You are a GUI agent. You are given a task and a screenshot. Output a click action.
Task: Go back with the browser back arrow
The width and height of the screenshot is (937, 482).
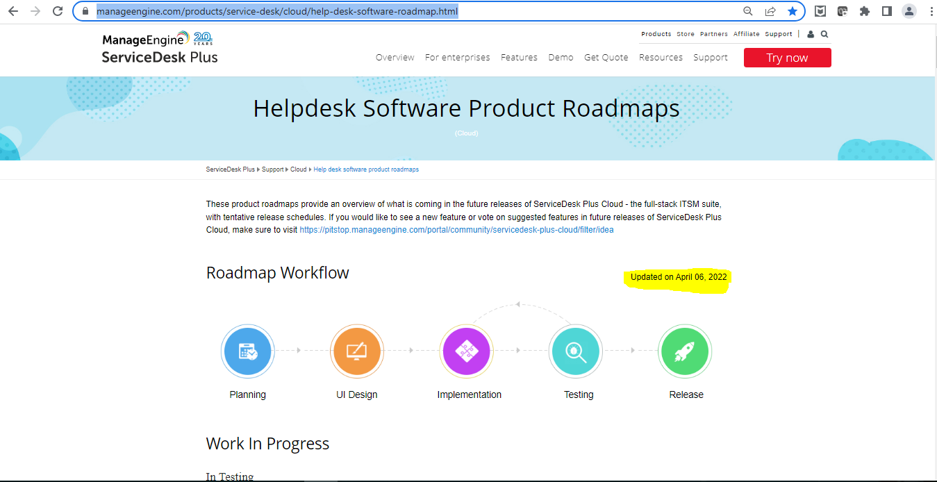(13, 11)
